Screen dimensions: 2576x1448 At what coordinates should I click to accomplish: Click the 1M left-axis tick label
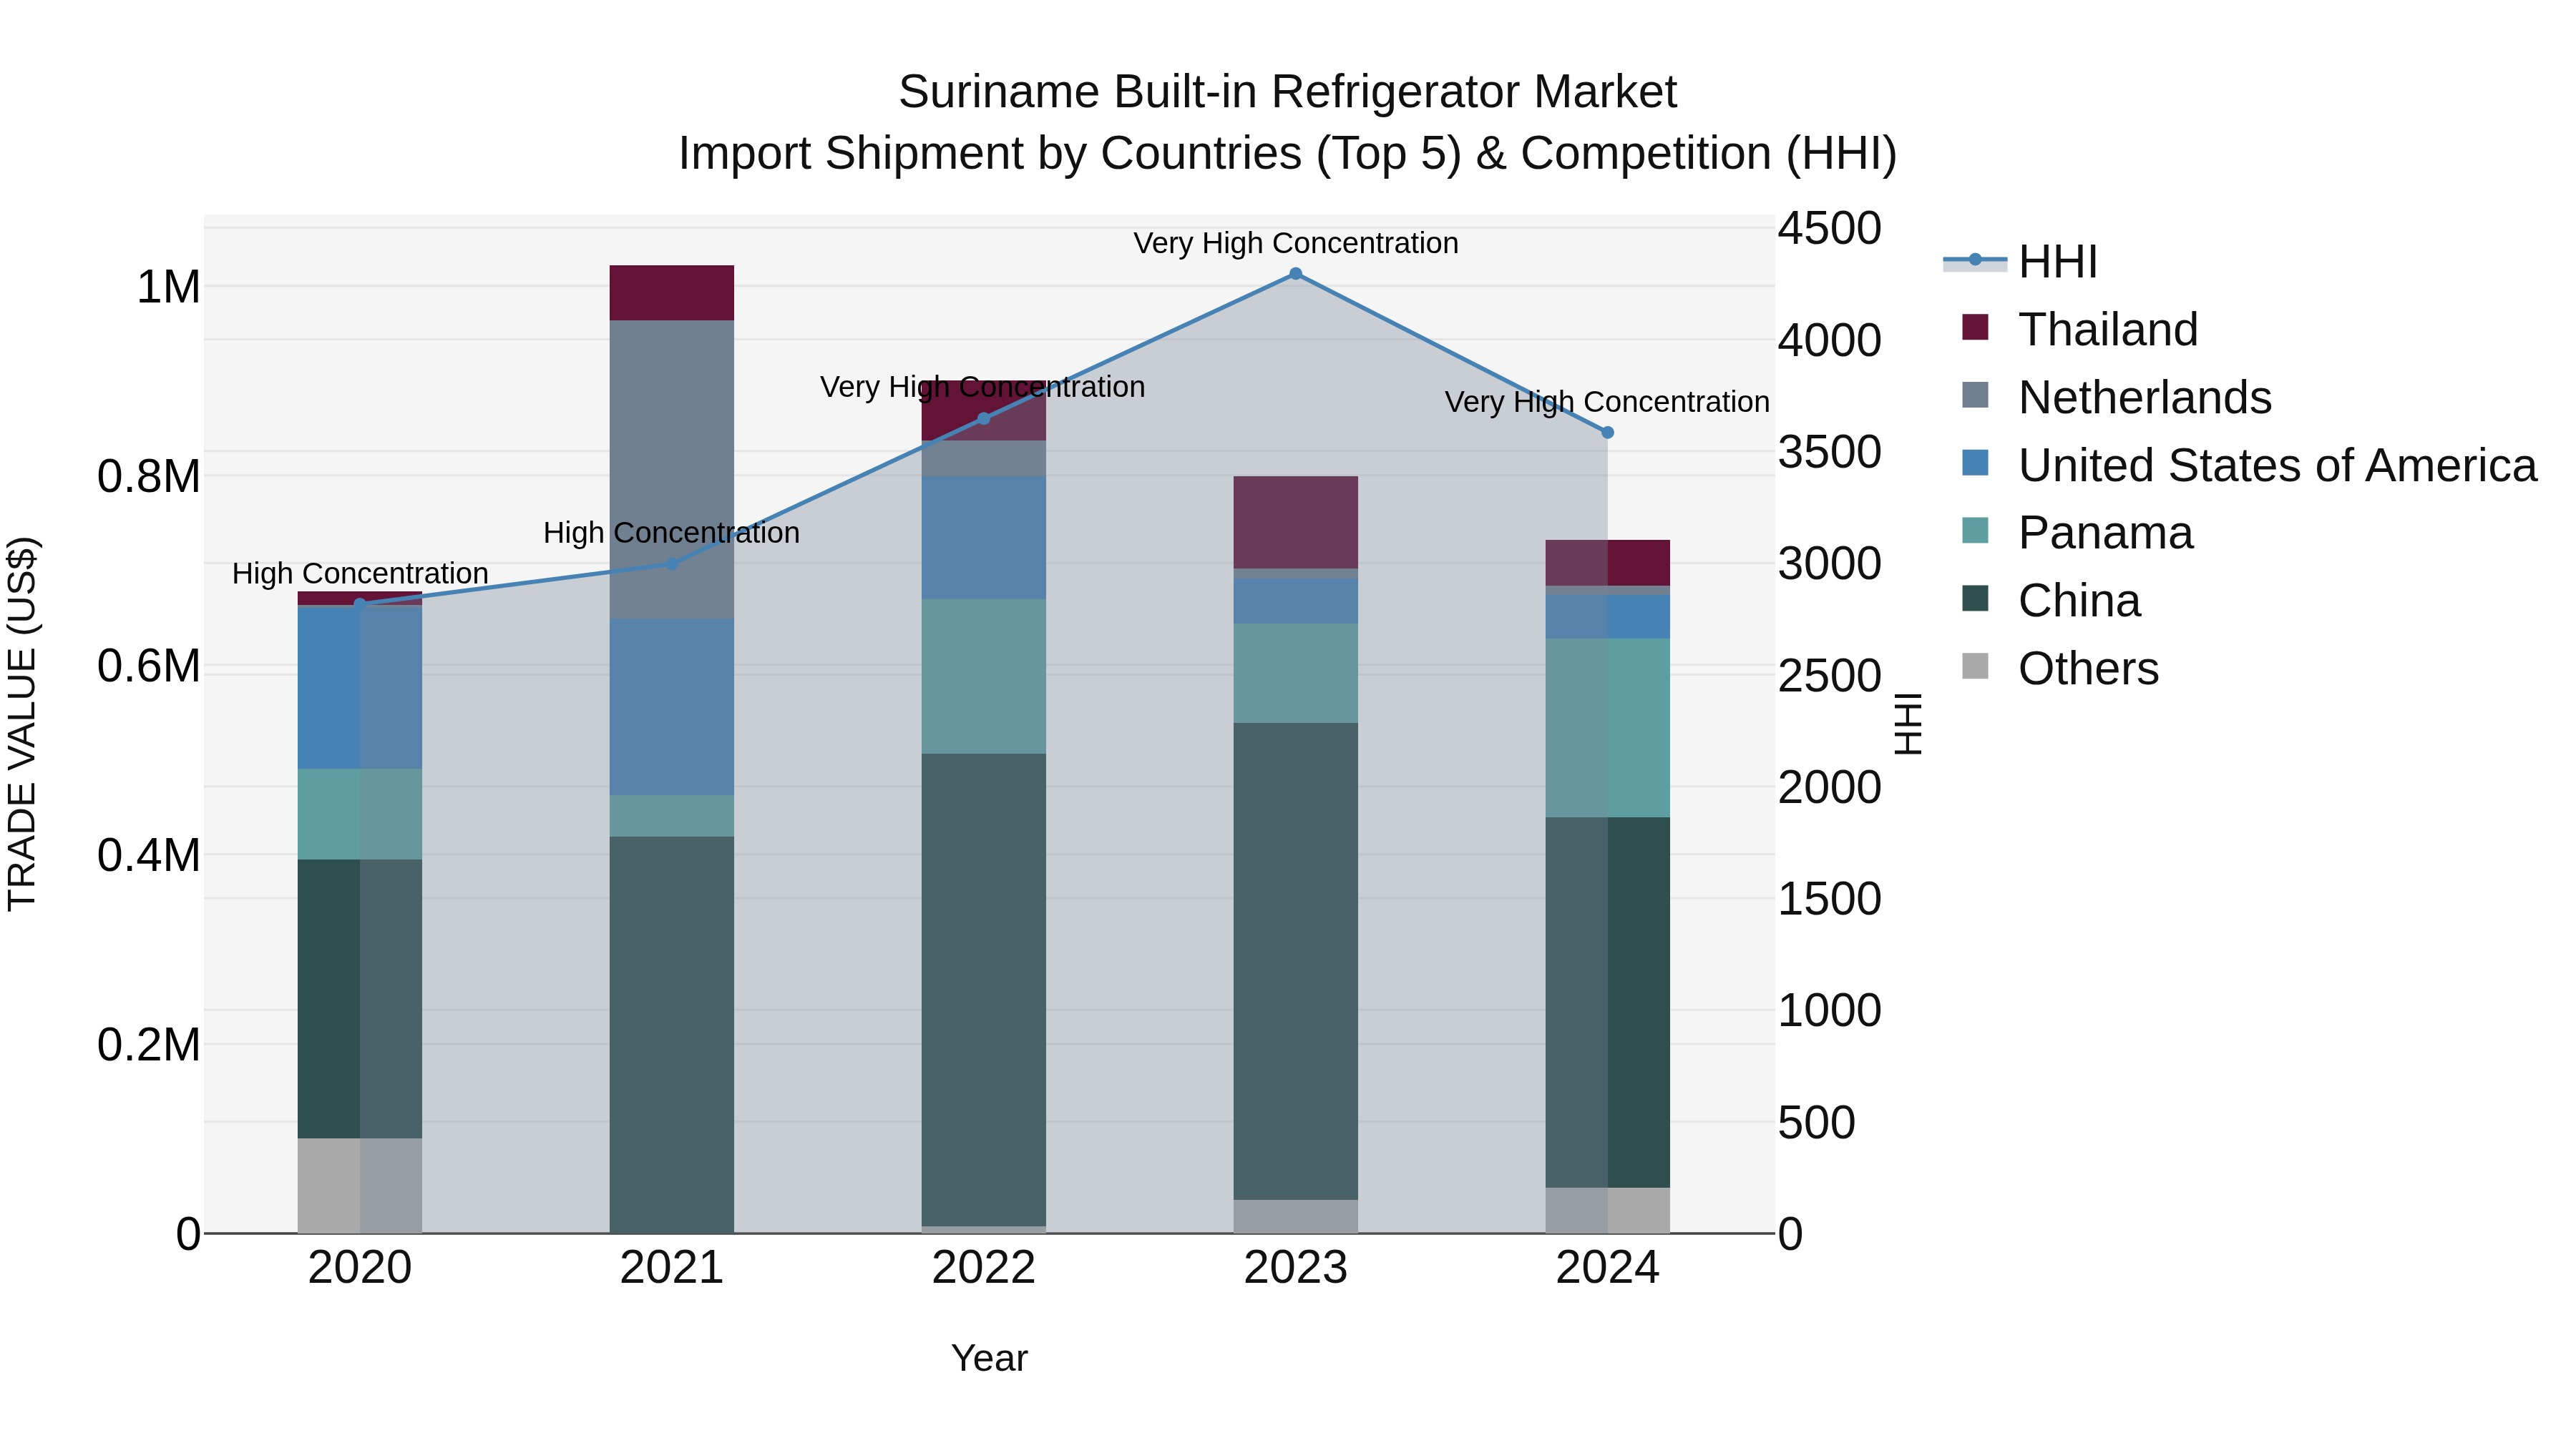pos(168,287)
